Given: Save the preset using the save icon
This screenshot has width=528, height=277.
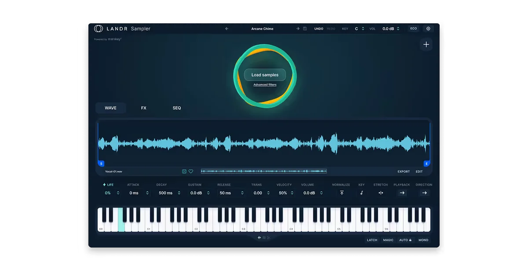Looking at the screenshot, I should tap(305, 29).
